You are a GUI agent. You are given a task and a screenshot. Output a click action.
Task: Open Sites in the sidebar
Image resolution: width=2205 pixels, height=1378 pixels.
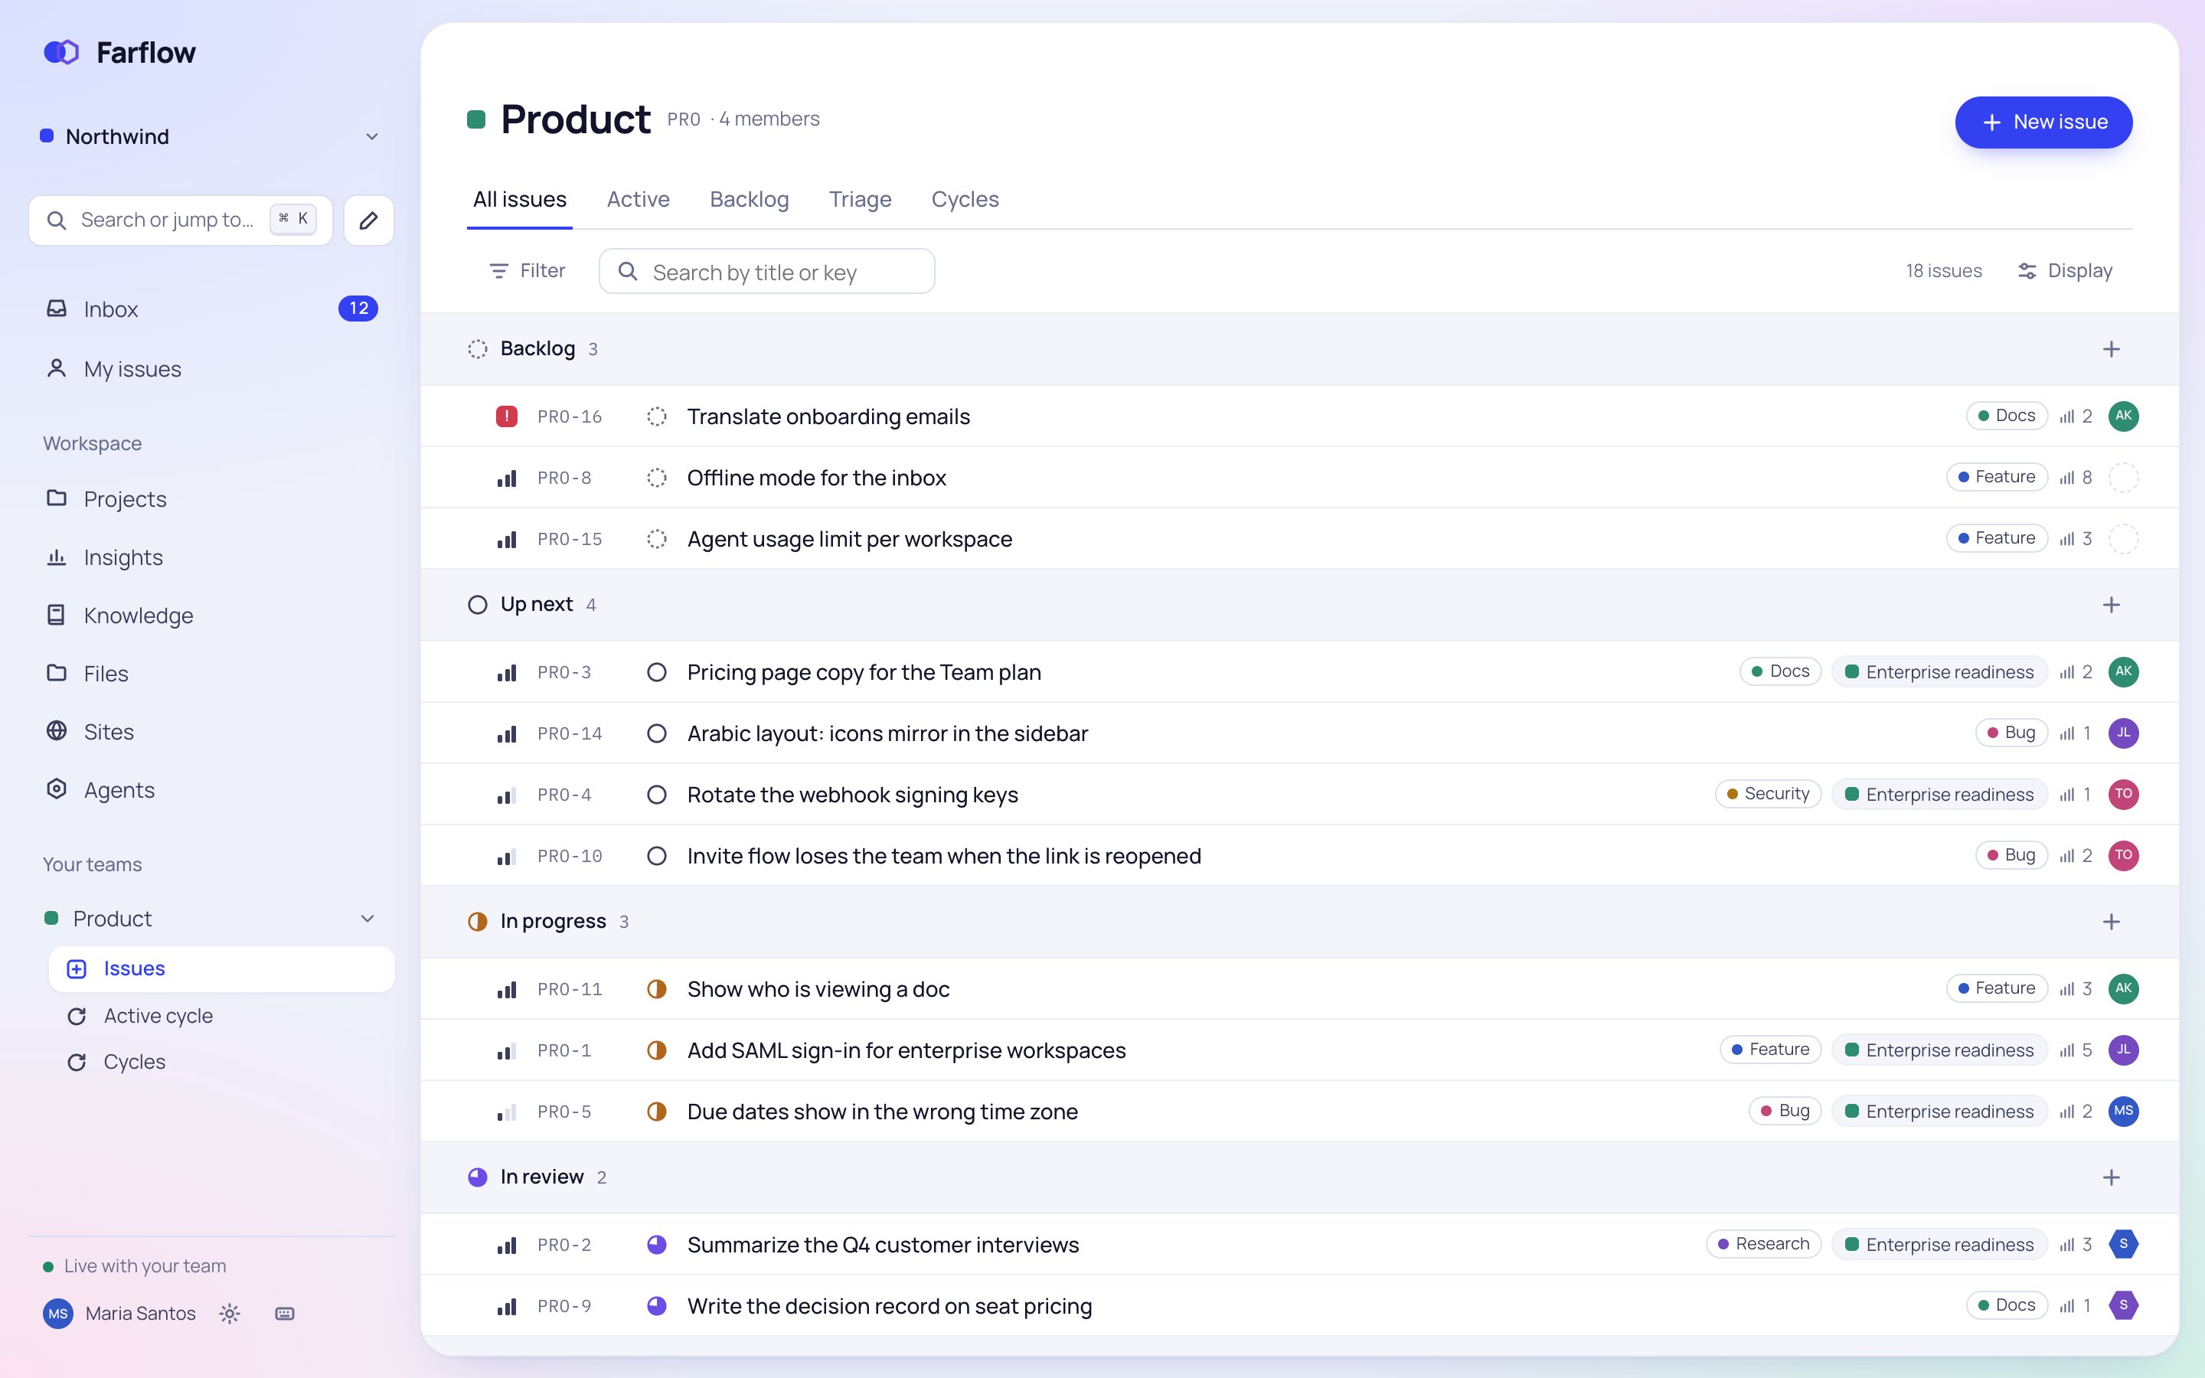[x=211, y=733]
